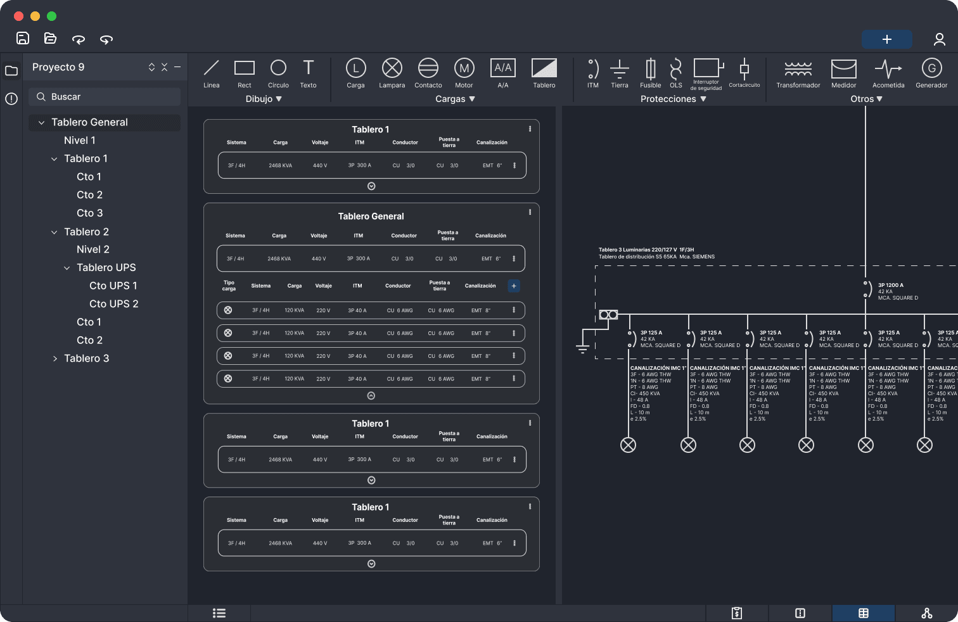
Task: Open the alert panel bottom tab
Action: 800,613
